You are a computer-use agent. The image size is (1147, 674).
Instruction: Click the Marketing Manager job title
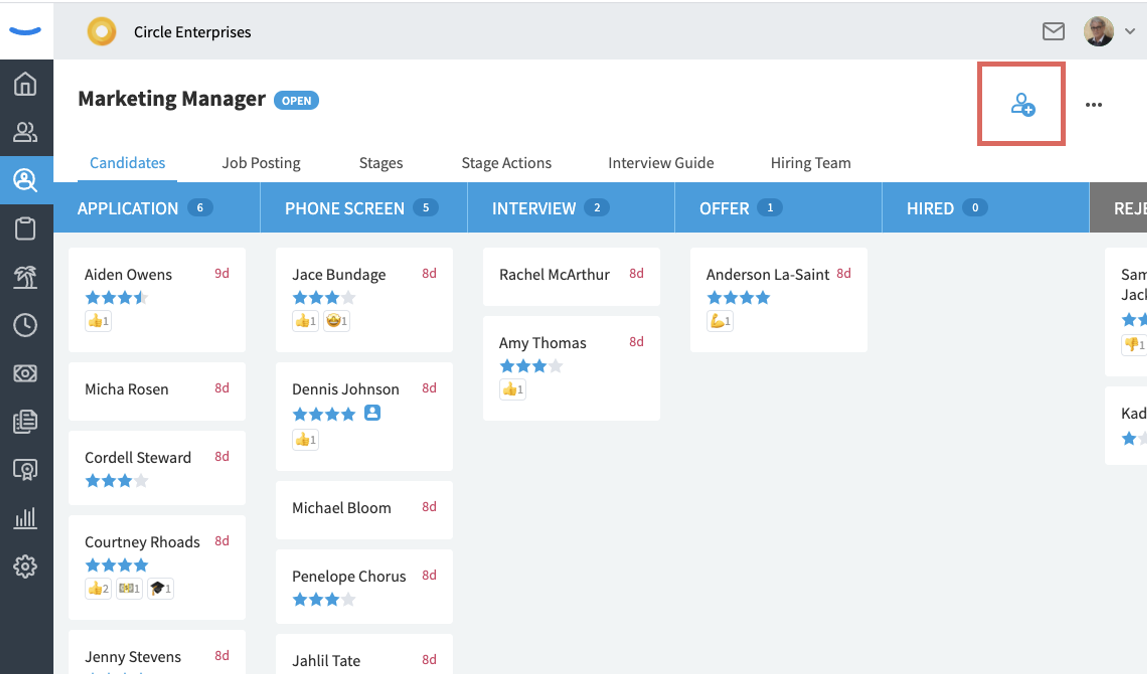171,99
